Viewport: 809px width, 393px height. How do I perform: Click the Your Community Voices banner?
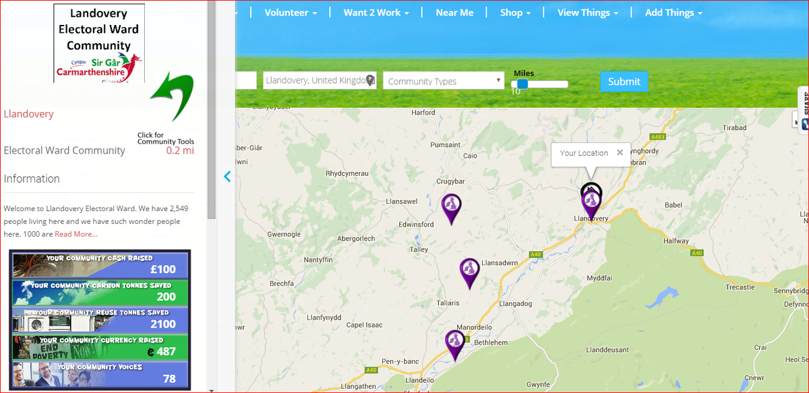pos(100,374)
